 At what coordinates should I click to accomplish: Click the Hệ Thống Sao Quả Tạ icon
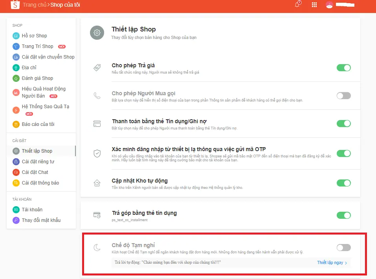click(16, 110)
